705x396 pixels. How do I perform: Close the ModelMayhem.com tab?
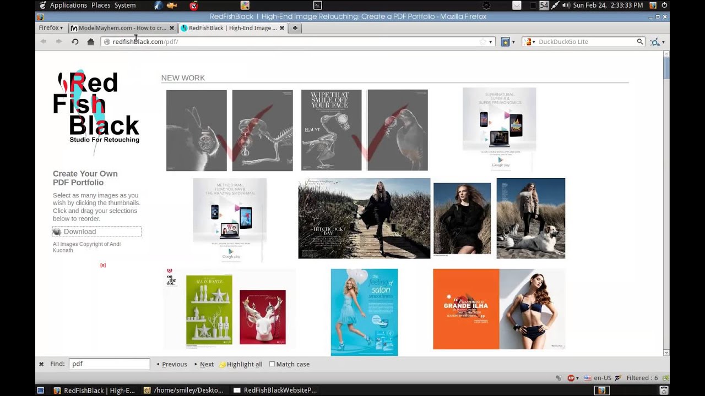172,28
